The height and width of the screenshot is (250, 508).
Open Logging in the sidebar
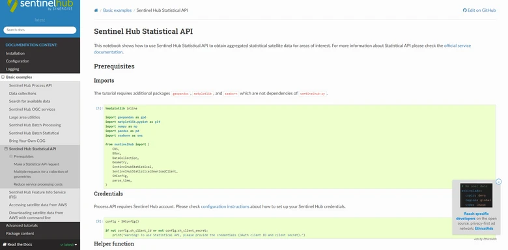[x=12, y=69]
